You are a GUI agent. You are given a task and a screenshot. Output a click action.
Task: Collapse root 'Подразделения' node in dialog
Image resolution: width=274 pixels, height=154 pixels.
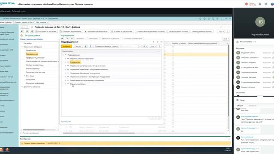coord(63,55)
